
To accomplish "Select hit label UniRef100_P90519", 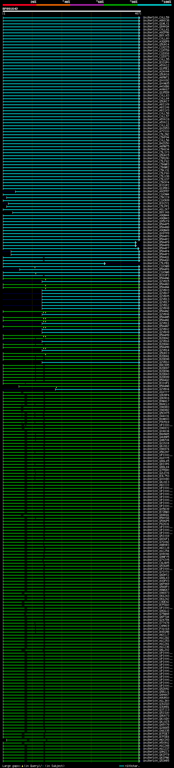I will (x=156, y=422).
